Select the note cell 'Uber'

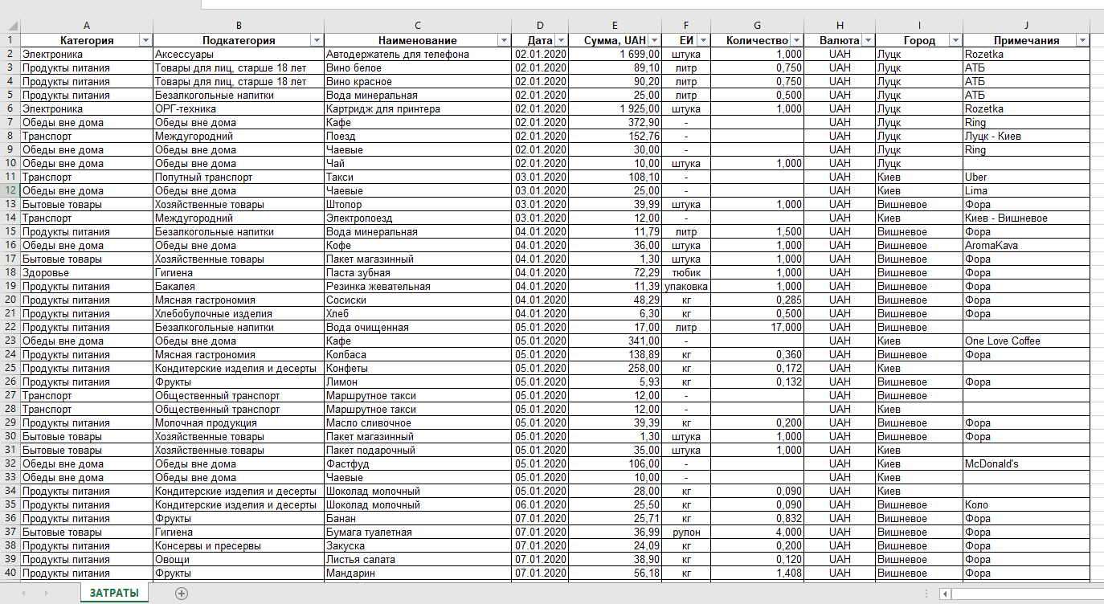click(1026, 177)
